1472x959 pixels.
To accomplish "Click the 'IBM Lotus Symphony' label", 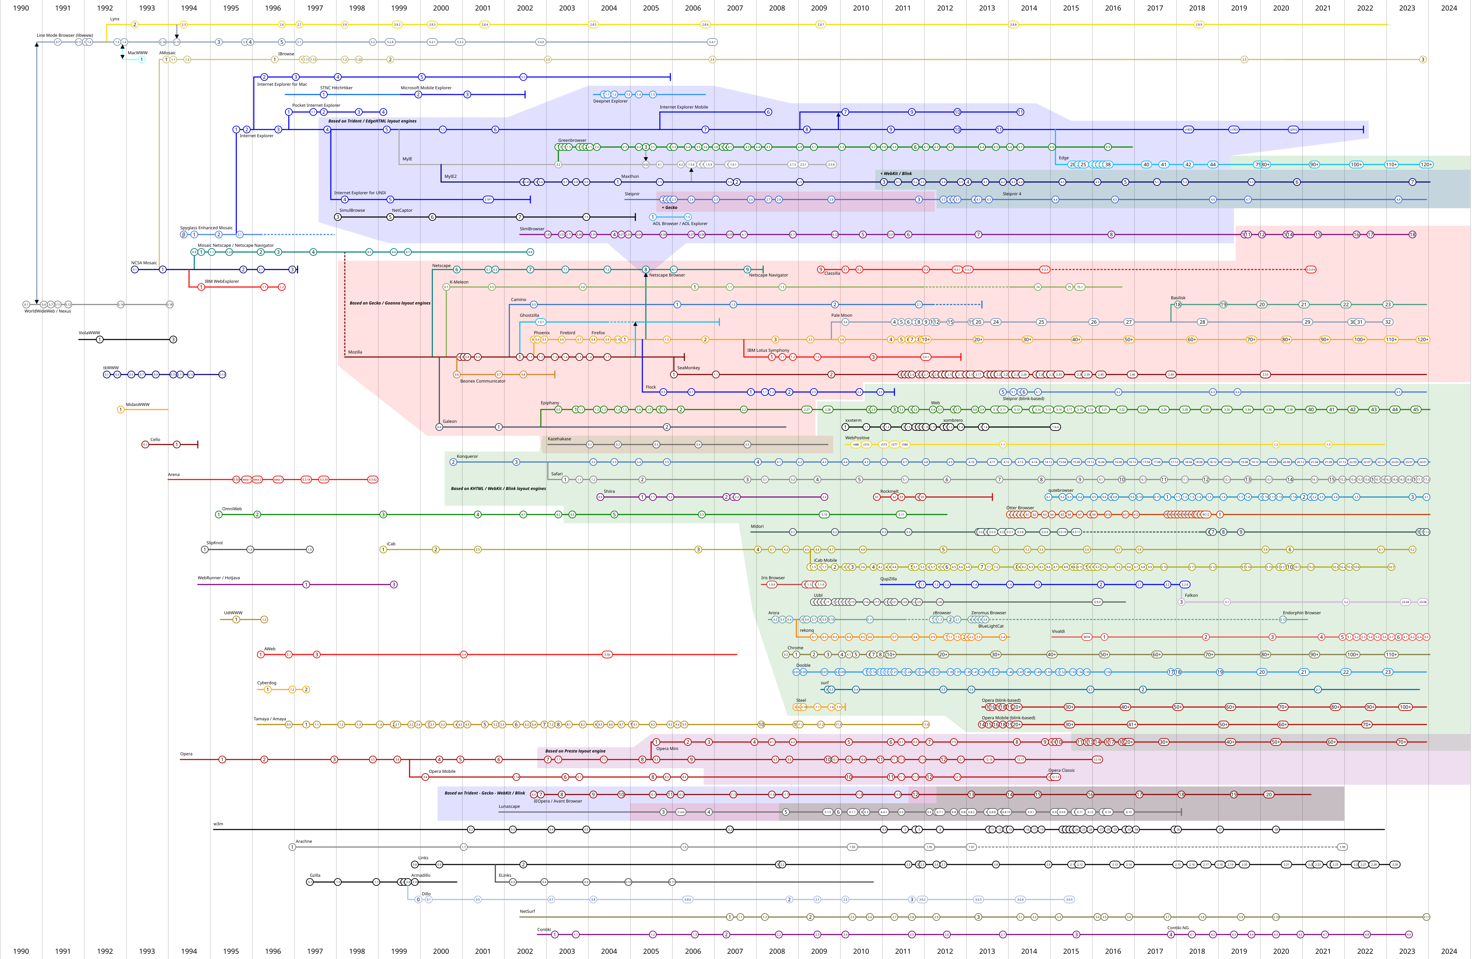I will click(768, 351).
